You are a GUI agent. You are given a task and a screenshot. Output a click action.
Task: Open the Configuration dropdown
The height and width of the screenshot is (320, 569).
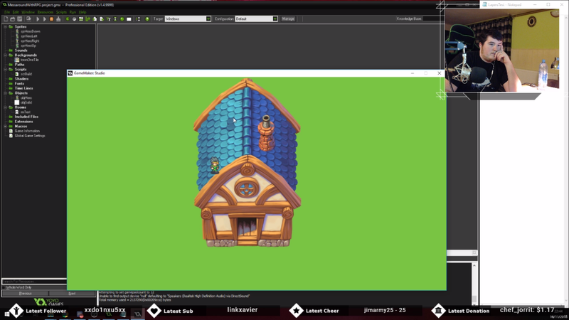275,19
